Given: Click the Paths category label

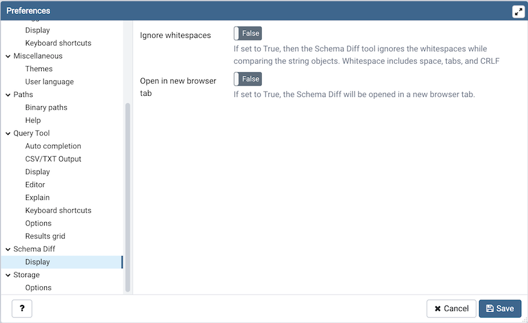Looking at the screenshot, I should point(24,95).
